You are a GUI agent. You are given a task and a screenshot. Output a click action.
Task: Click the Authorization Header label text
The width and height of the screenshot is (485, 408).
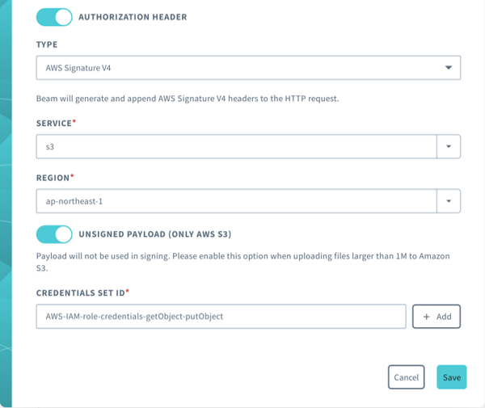(x=133, y=17)
